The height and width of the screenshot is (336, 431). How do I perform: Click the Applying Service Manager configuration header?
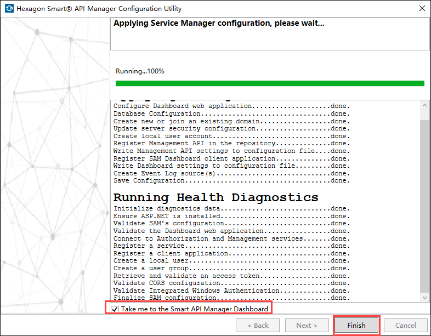click(x=218, y=24)
